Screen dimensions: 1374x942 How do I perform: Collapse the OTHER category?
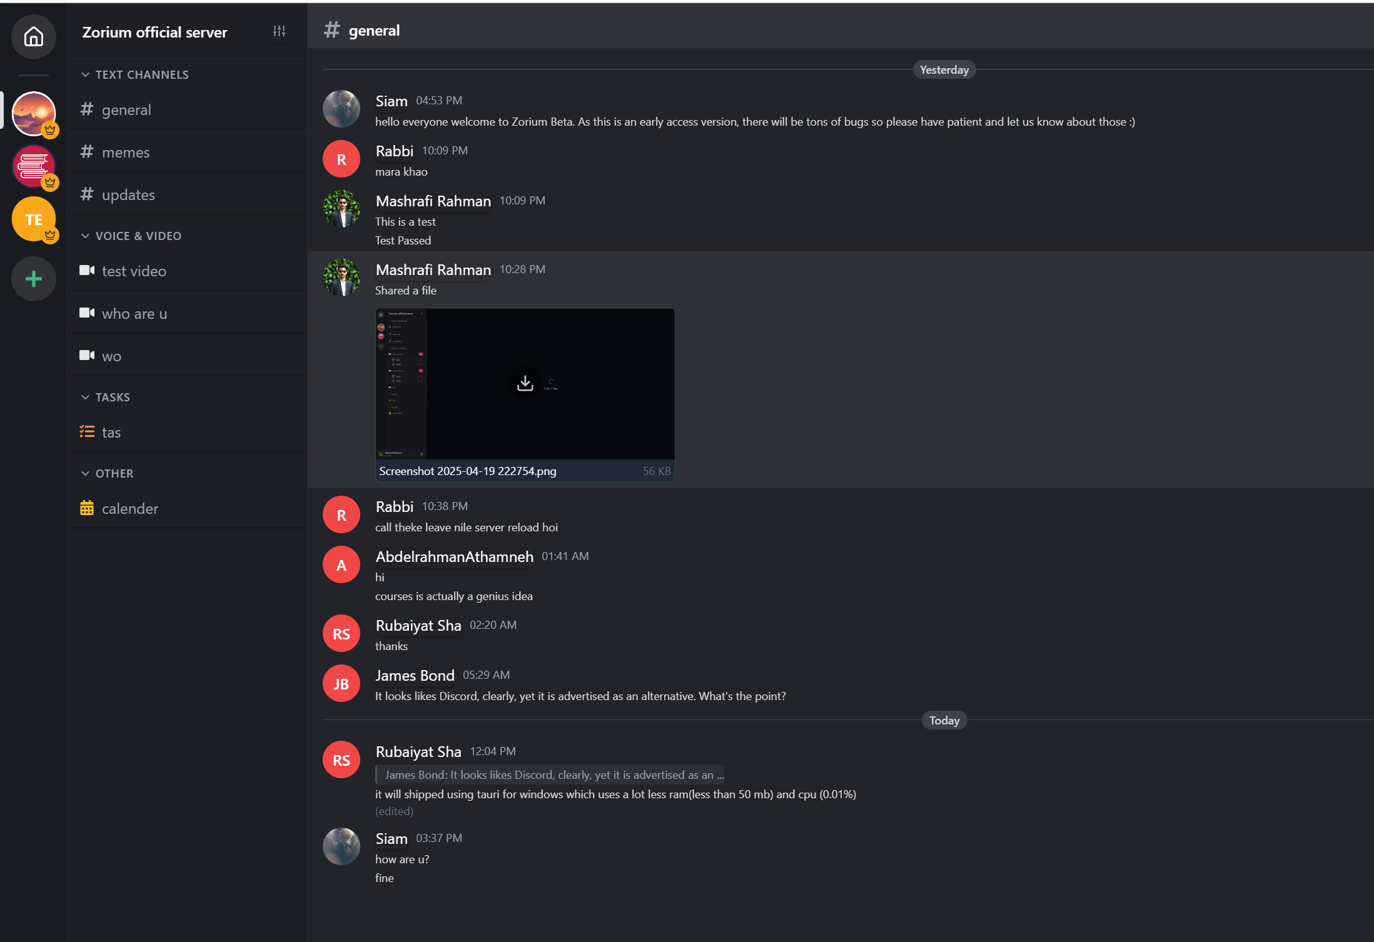[x=86, y=474]
